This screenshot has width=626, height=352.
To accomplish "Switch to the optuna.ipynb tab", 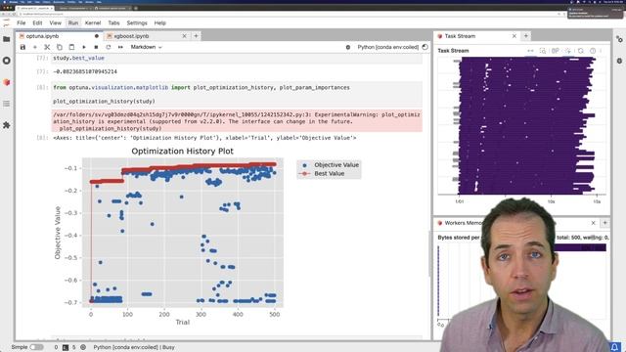I will coord(59,36).
